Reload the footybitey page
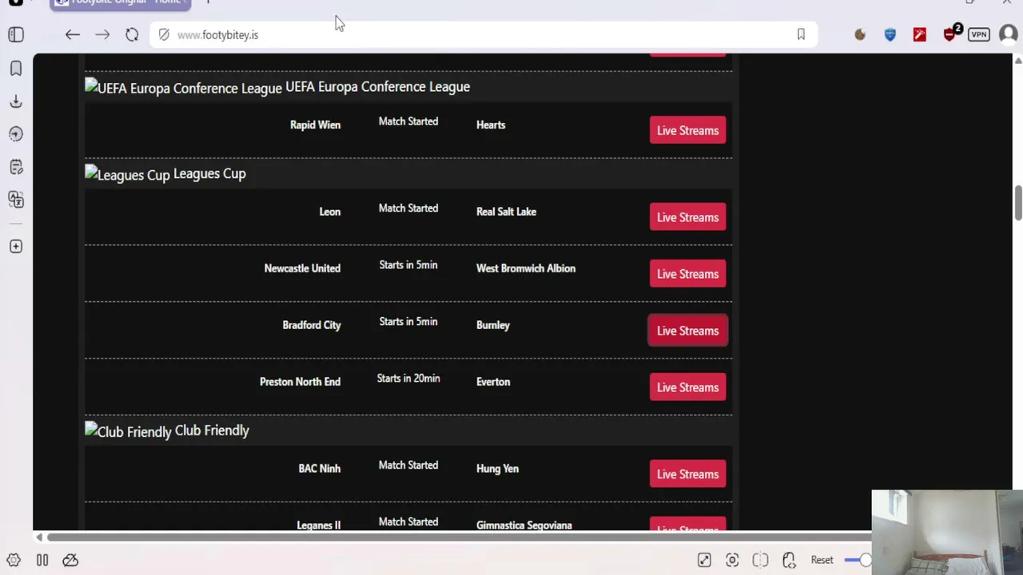1023x575 pixels. [x=132, y=34]
